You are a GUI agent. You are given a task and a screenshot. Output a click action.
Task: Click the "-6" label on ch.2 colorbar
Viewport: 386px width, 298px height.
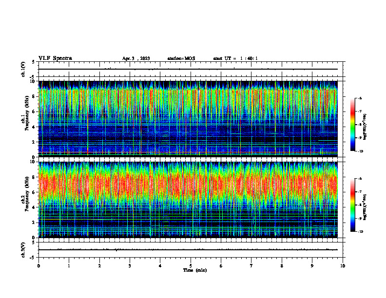tap(360, 179)
